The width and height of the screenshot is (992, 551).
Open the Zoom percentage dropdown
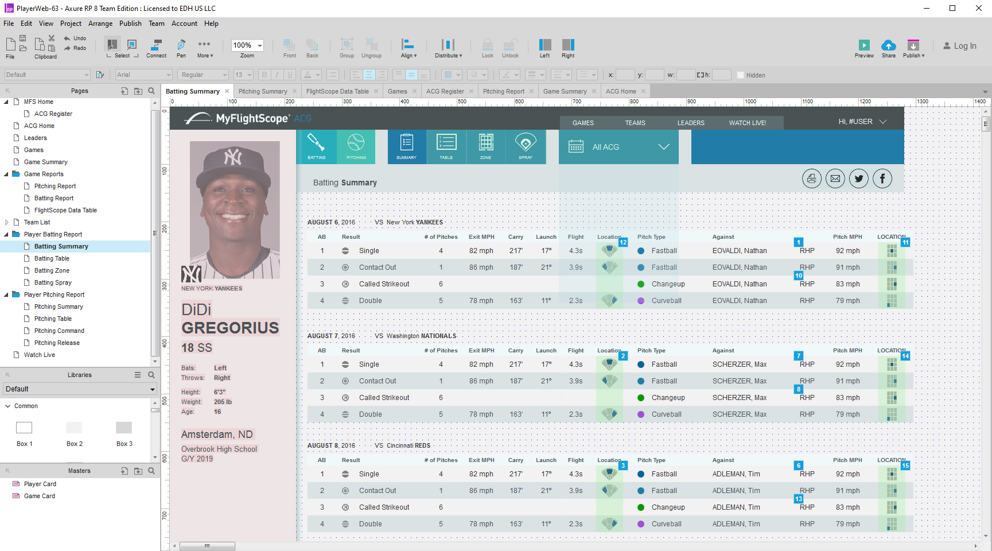coord(260,45)
